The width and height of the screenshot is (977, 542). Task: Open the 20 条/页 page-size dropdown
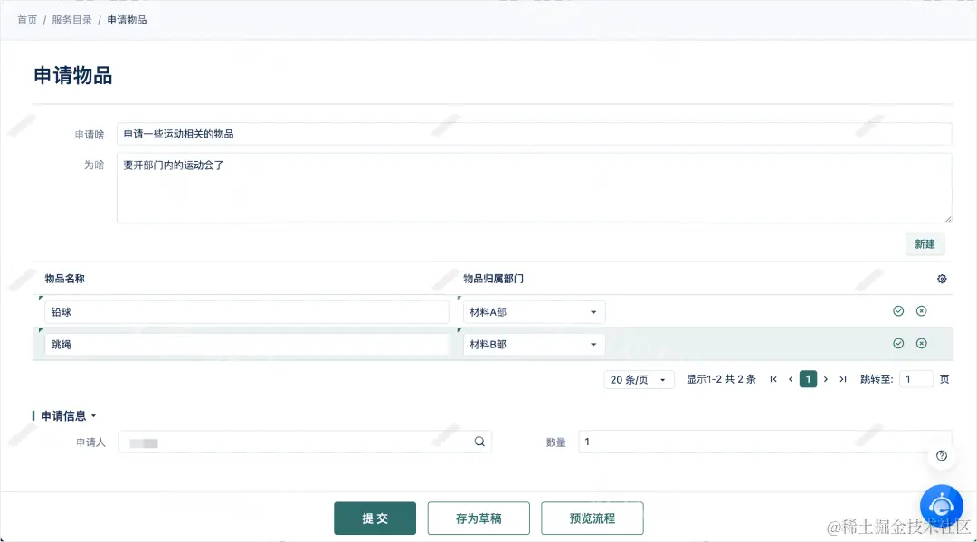[x=639, y=379]
